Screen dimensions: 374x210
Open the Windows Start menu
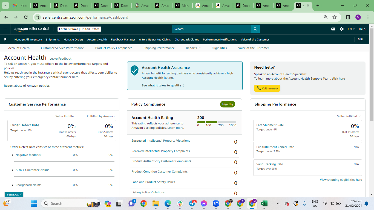(x=34, y=203)
